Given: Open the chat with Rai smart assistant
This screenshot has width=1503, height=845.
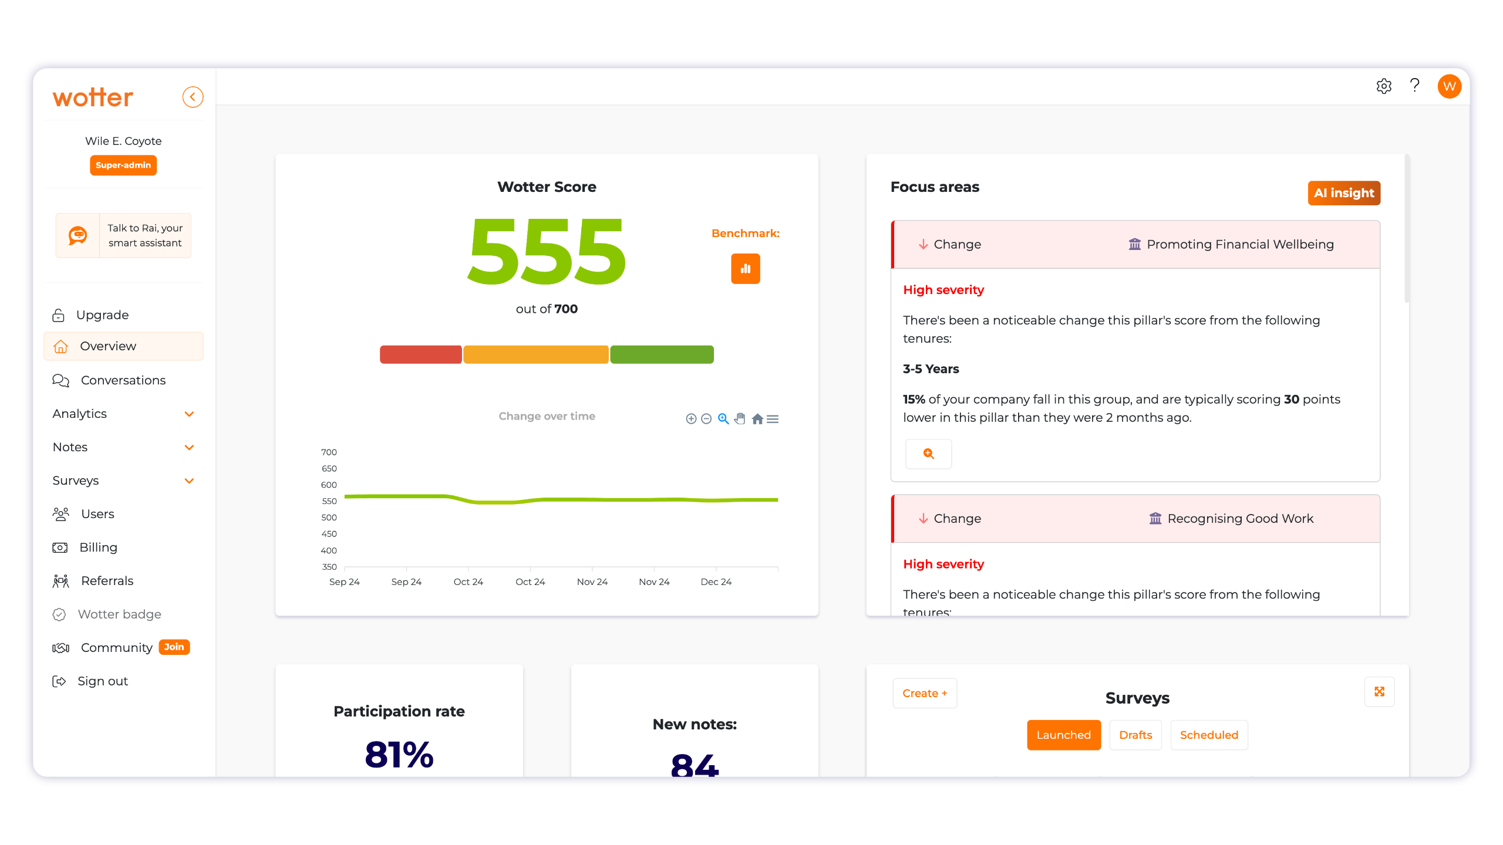Looking at the screenshot, I should click(x=123, y=235).
